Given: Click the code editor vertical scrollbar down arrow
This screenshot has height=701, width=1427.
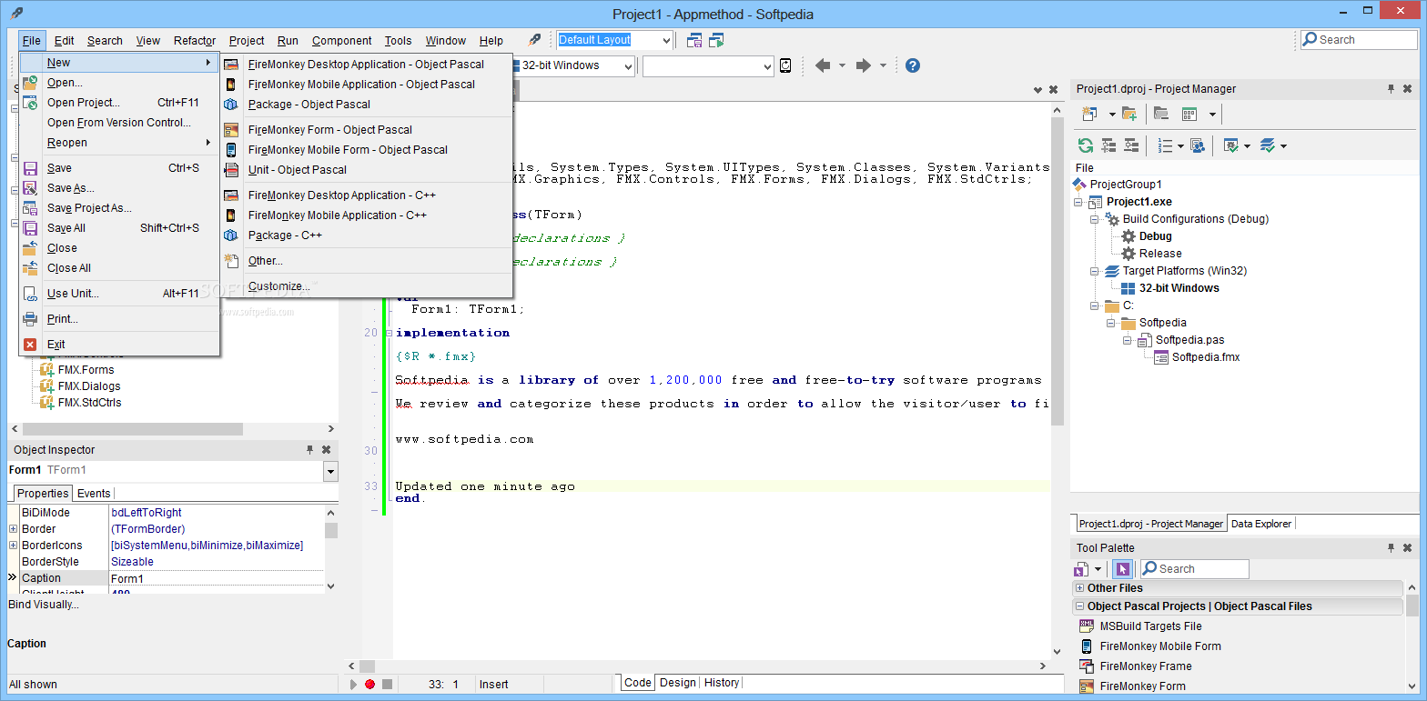Looking at the screenshot, I should tap(1057, 651).
